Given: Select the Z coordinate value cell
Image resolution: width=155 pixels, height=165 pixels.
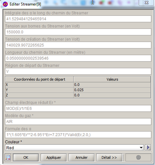Looking at the screenshot, I should 112,95.
